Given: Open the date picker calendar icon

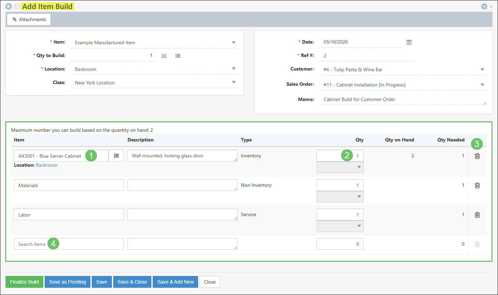Looking at the screenshot, I should tap(409, 42).
